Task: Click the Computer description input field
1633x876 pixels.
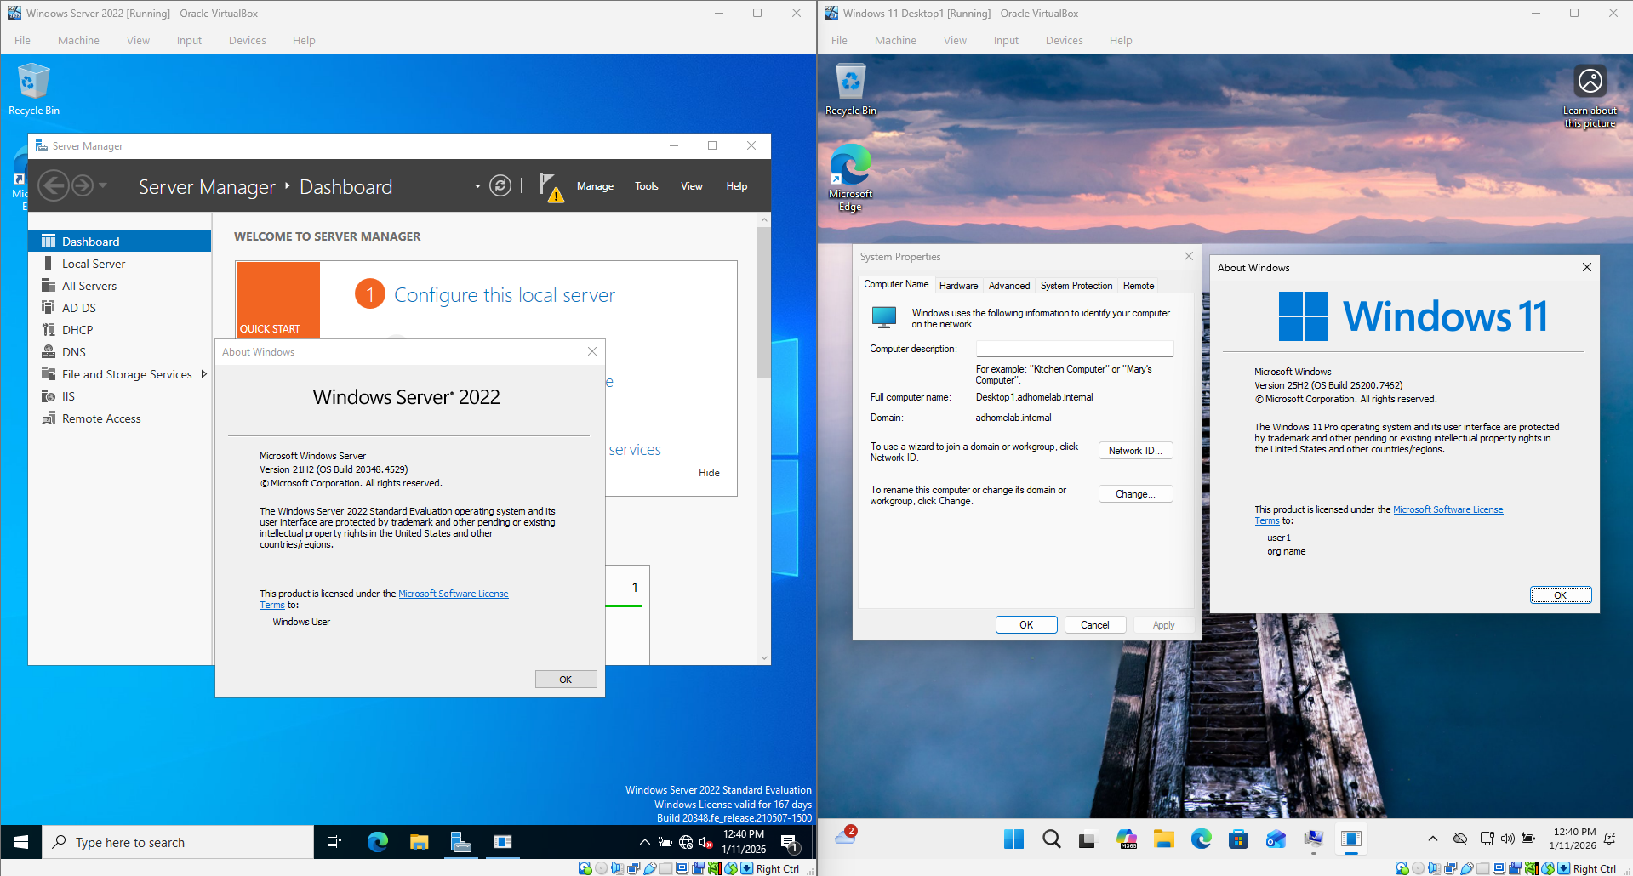Action: tap(1074, 348)
